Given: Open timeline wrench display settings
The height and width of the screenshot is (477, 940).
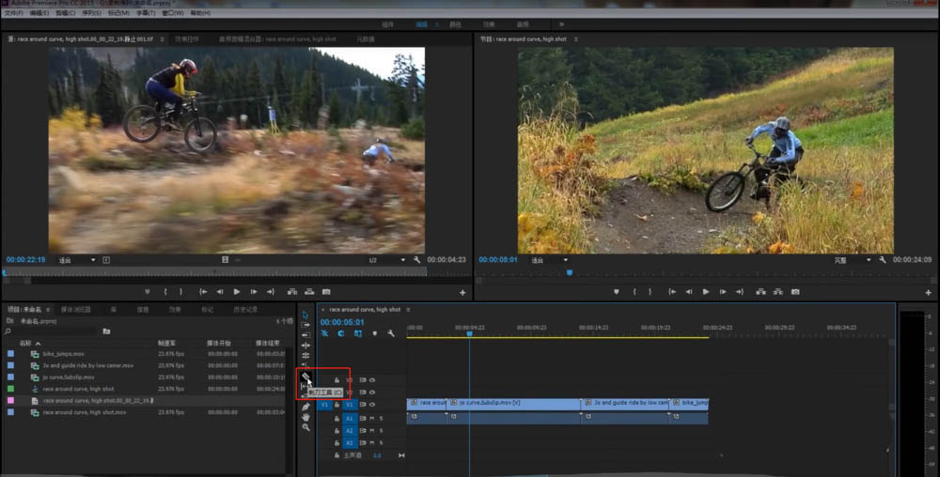Looking at the screenshot, I should (390, 333).
